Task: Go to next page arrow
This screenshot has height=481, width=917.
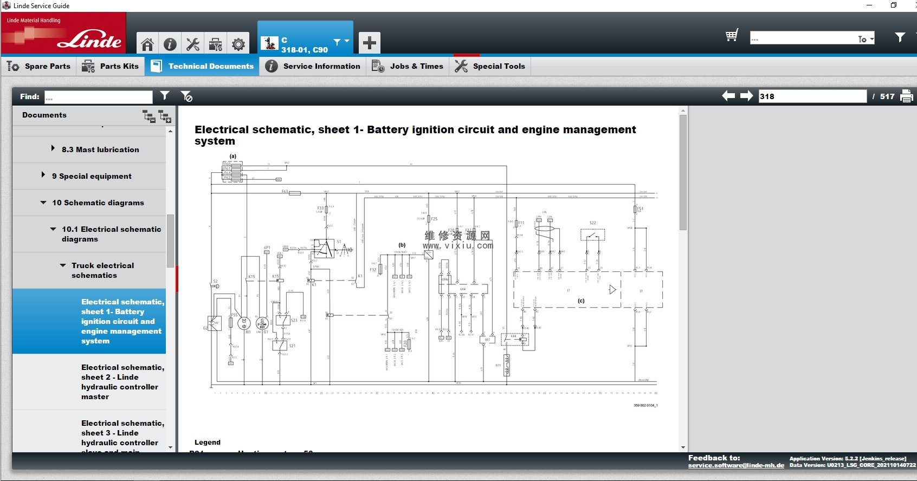Action: click(x=747, y=96)
